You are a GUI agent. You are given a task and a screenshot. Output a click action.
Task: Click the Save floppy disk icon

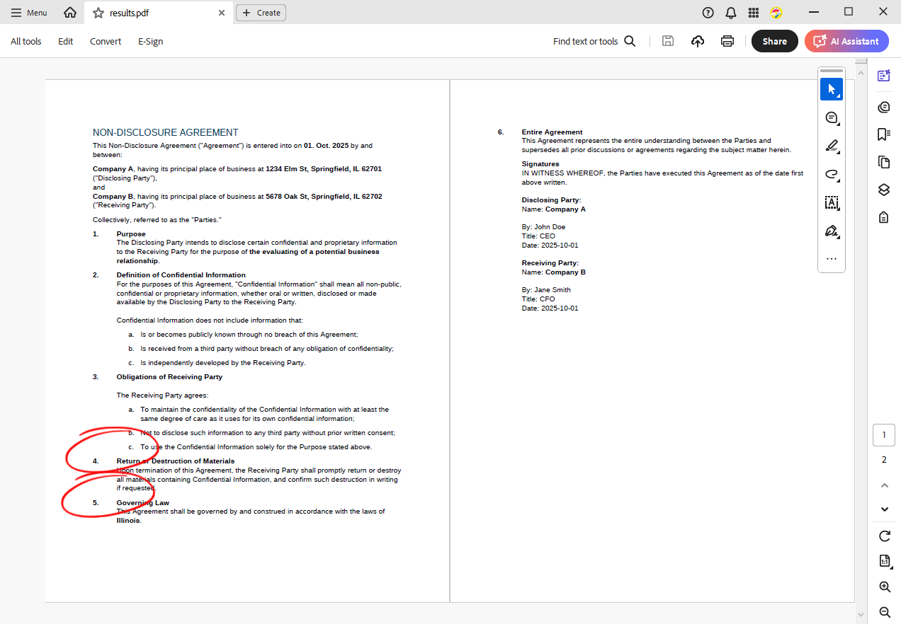click(x=667, y=41)
